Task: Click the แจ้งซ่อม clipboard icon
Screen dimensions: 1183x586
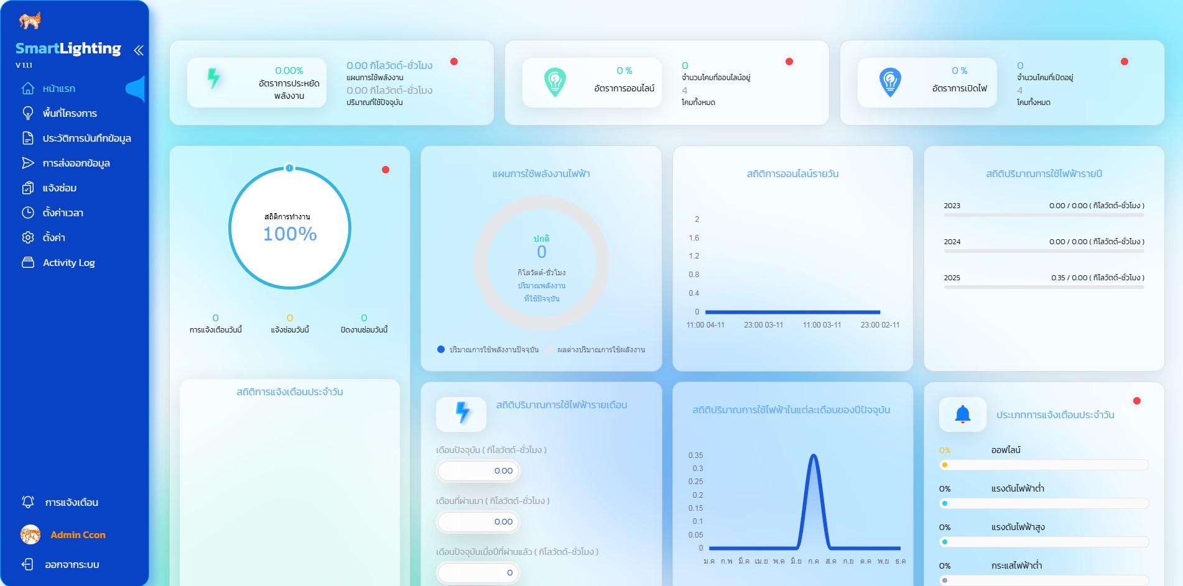Action: pyautogui.click(x=28, y=188)
